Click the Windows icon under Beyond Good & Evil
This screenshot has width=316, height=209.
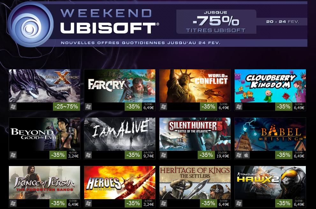(13, 155)
